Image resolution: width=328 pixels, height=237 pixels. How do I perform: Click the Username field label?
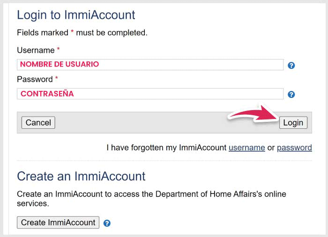(36, 50)
